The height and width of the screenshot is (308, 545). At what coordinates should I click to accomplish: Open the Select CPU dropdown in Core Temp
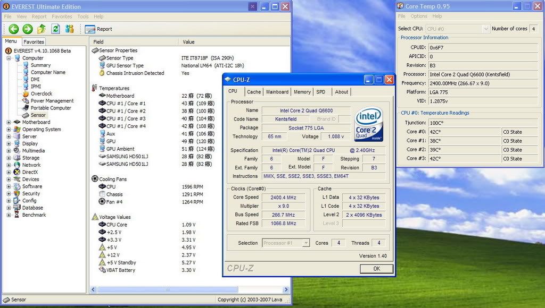coord(486,29)
